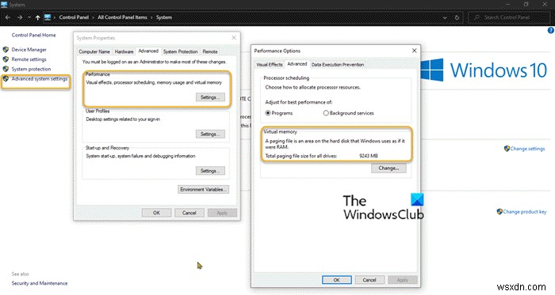Switch to System Protection tab
Image resolution: width=555 pixels, height=295 pixels.
pyautogui.click(x=180, y=51)
